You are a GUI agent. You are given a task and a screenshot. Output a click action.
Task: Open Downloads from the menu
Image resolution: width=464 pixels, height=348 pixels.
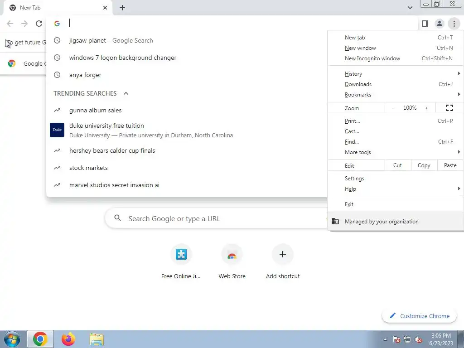[396, 84]
